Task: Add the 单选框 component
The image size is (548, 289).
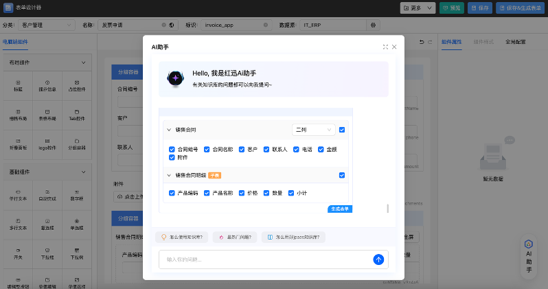Action: point(77,224)
